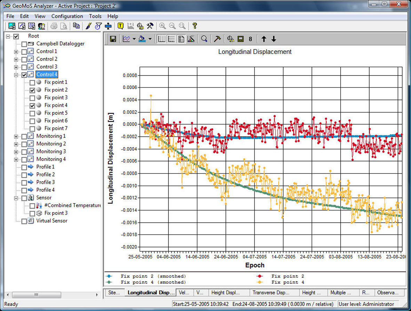Screen dimensions: 411x311
Task: Collapse the Sensor tree node
Action: click(16, 198)
